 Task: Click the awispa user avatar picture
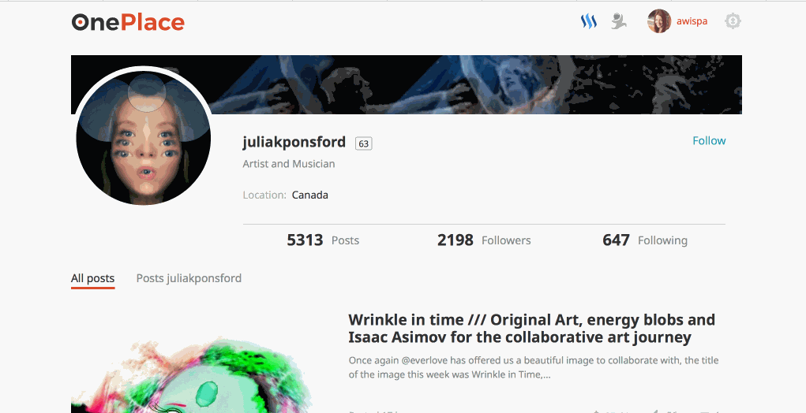(659, 21)
